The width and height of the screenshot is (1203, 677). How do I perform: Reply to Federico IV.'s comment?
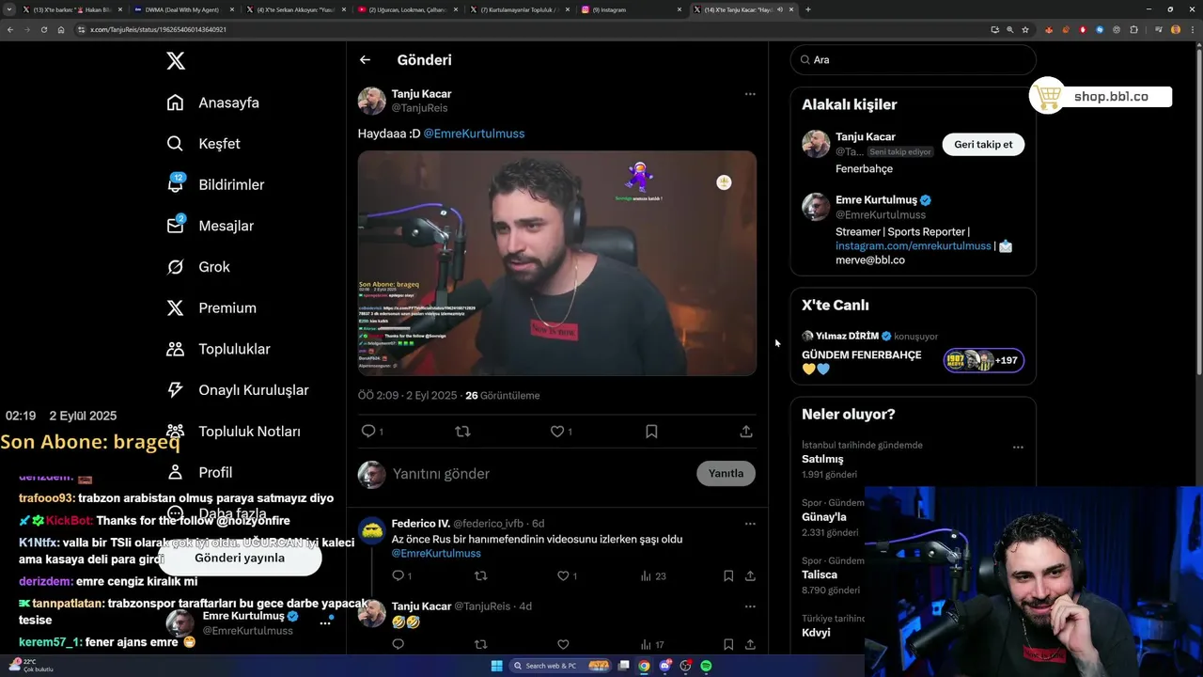pos(398,575)
